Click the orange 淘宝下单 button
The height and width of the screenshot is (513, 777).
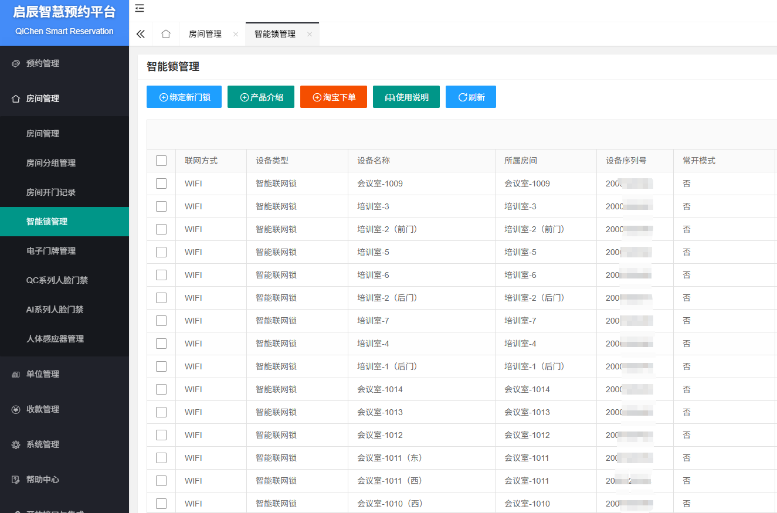334,97
